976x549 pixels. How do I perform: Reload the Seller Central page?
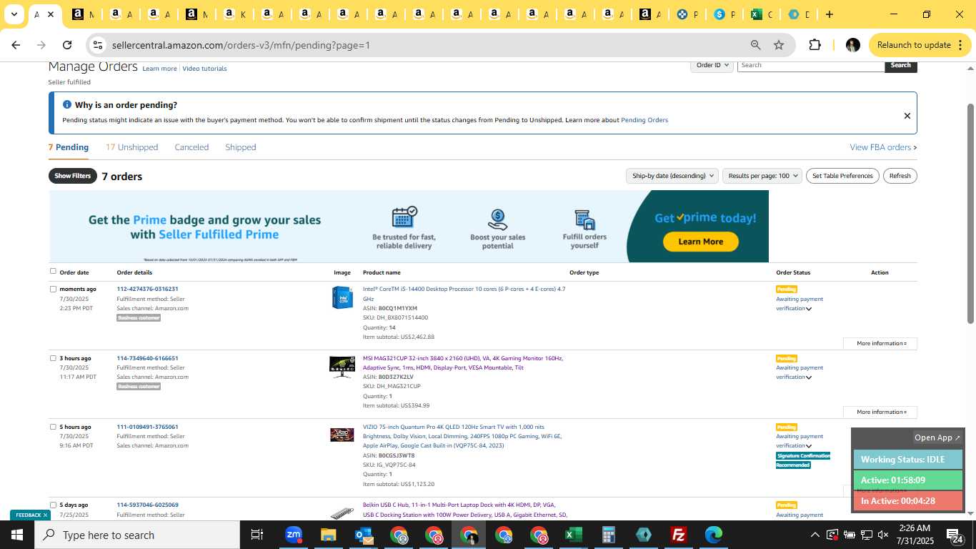pyautogui.click(x=67, y=45)
